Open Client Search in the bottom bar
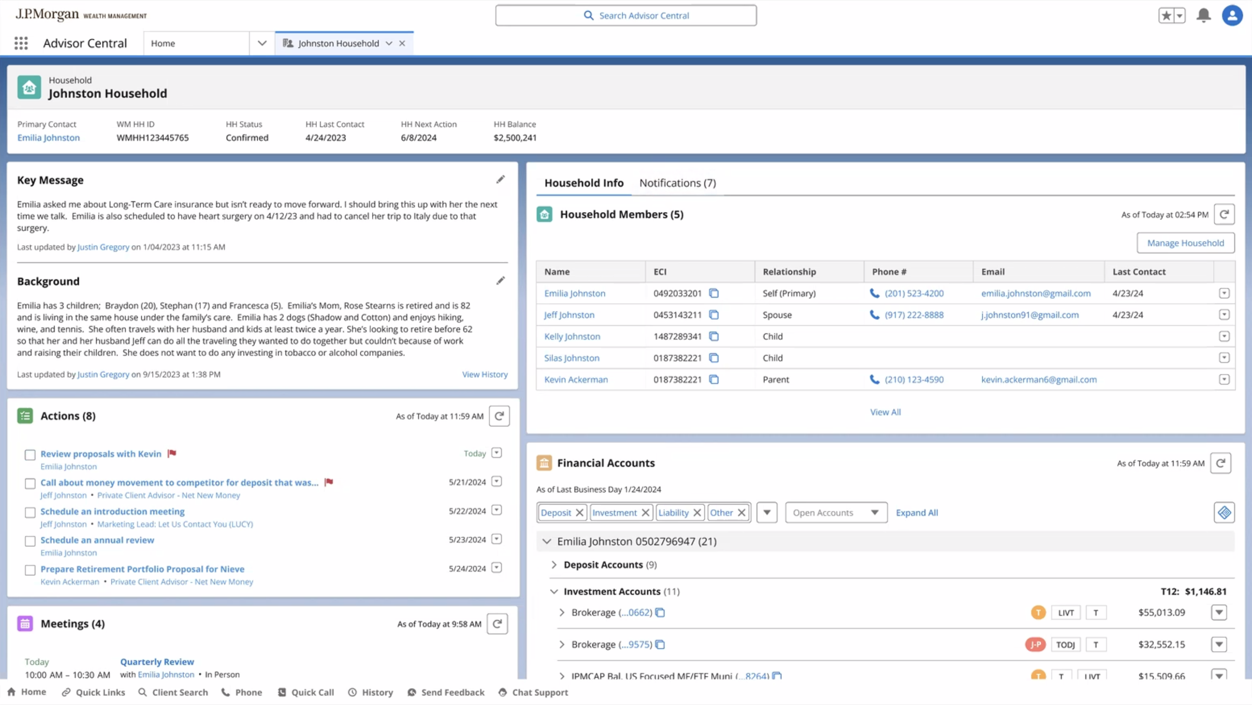Viewport: 1252px width, 705px height. [x=173, y=693]
